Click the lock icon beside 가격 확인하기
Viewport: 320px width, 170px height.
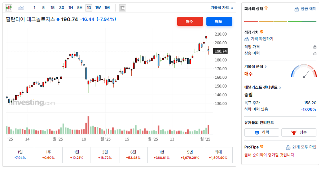(x=246, y=39)
